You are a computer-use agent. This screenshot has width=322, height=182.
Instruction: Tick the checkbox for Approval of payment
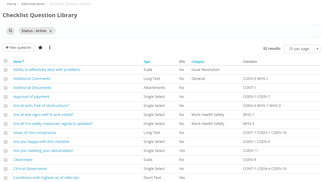pos(6,96)
